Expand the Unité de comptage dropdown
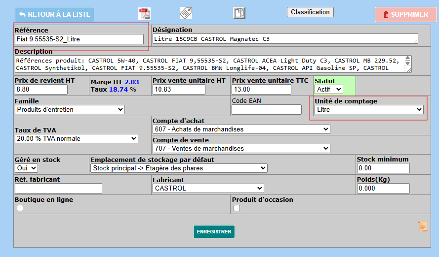This screenshot has height=257, width=439. [369, 109]
